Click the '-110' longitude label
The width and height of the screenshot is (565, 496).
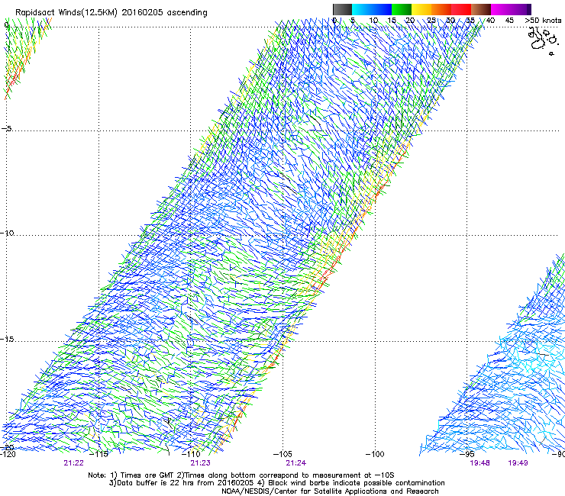point(191,454)
